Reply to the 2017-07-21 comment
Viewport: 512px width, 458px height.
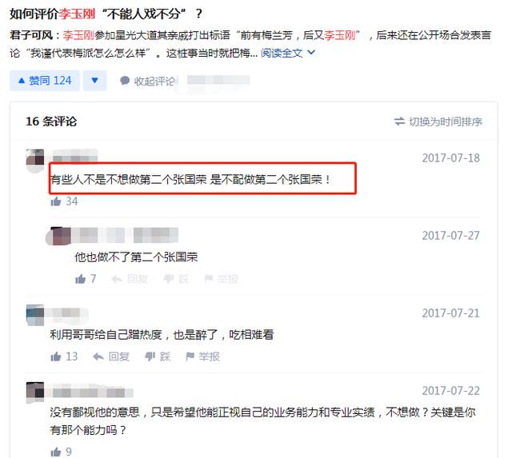(111, 356)
